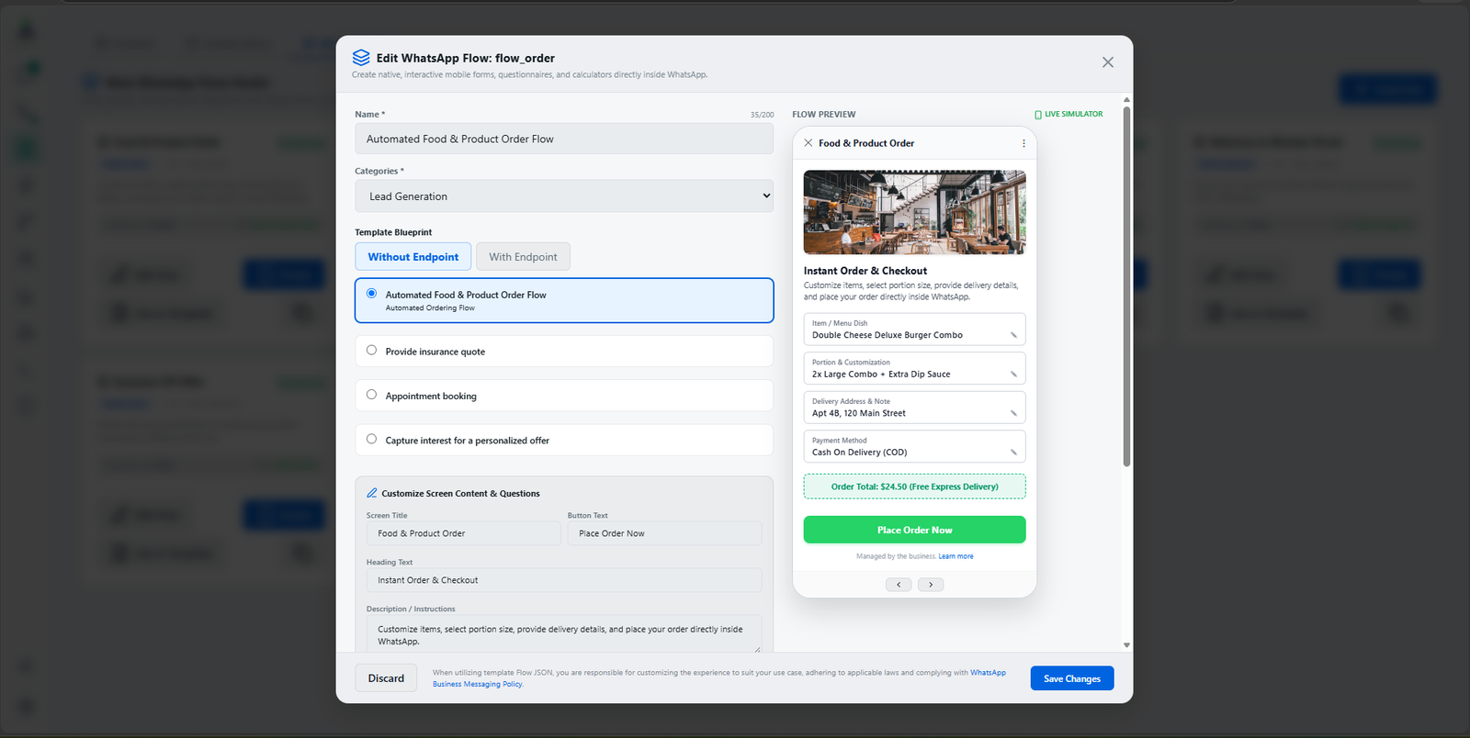Click the dialog's vertical scrollbar thumb

pos(1126,286)
